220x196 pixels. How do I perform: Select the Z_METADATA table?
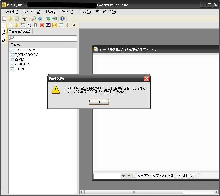[25, 50]
